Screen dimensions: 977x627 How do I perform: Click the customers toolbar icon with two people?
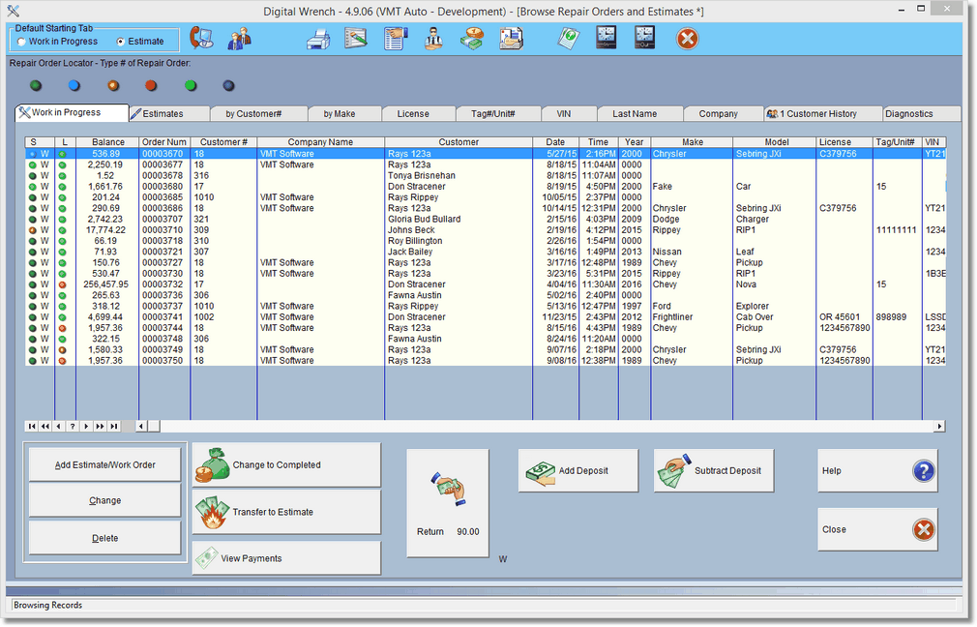239,38
